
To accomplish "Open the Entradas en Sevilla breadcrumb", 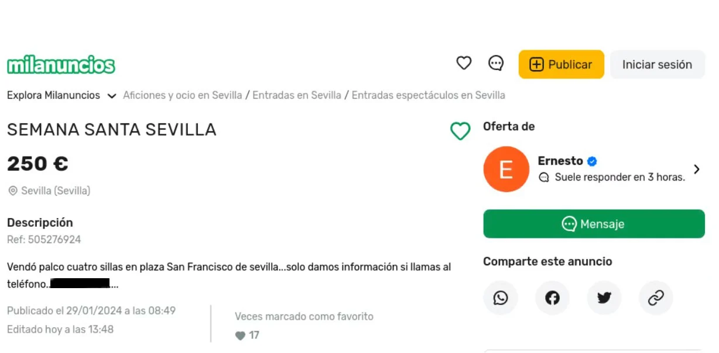I will (x=297, y=95).
